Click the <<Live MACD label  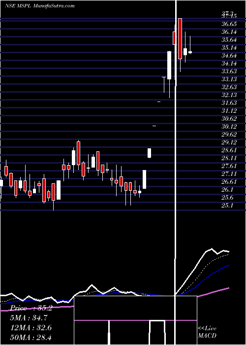[207, 332]
